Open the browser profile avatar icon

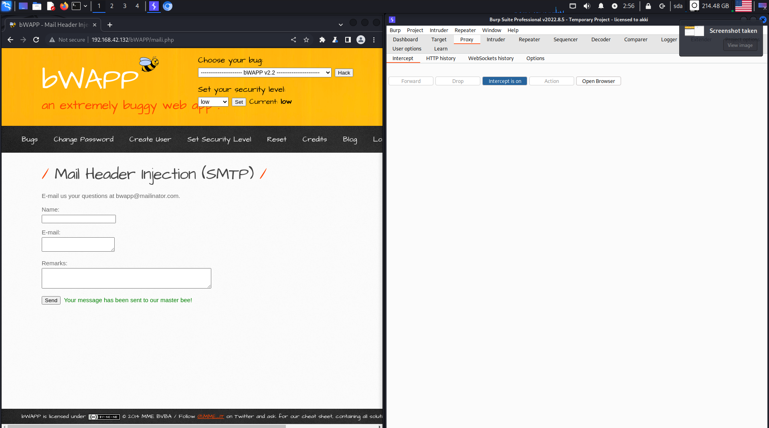(x=361, y=40)
